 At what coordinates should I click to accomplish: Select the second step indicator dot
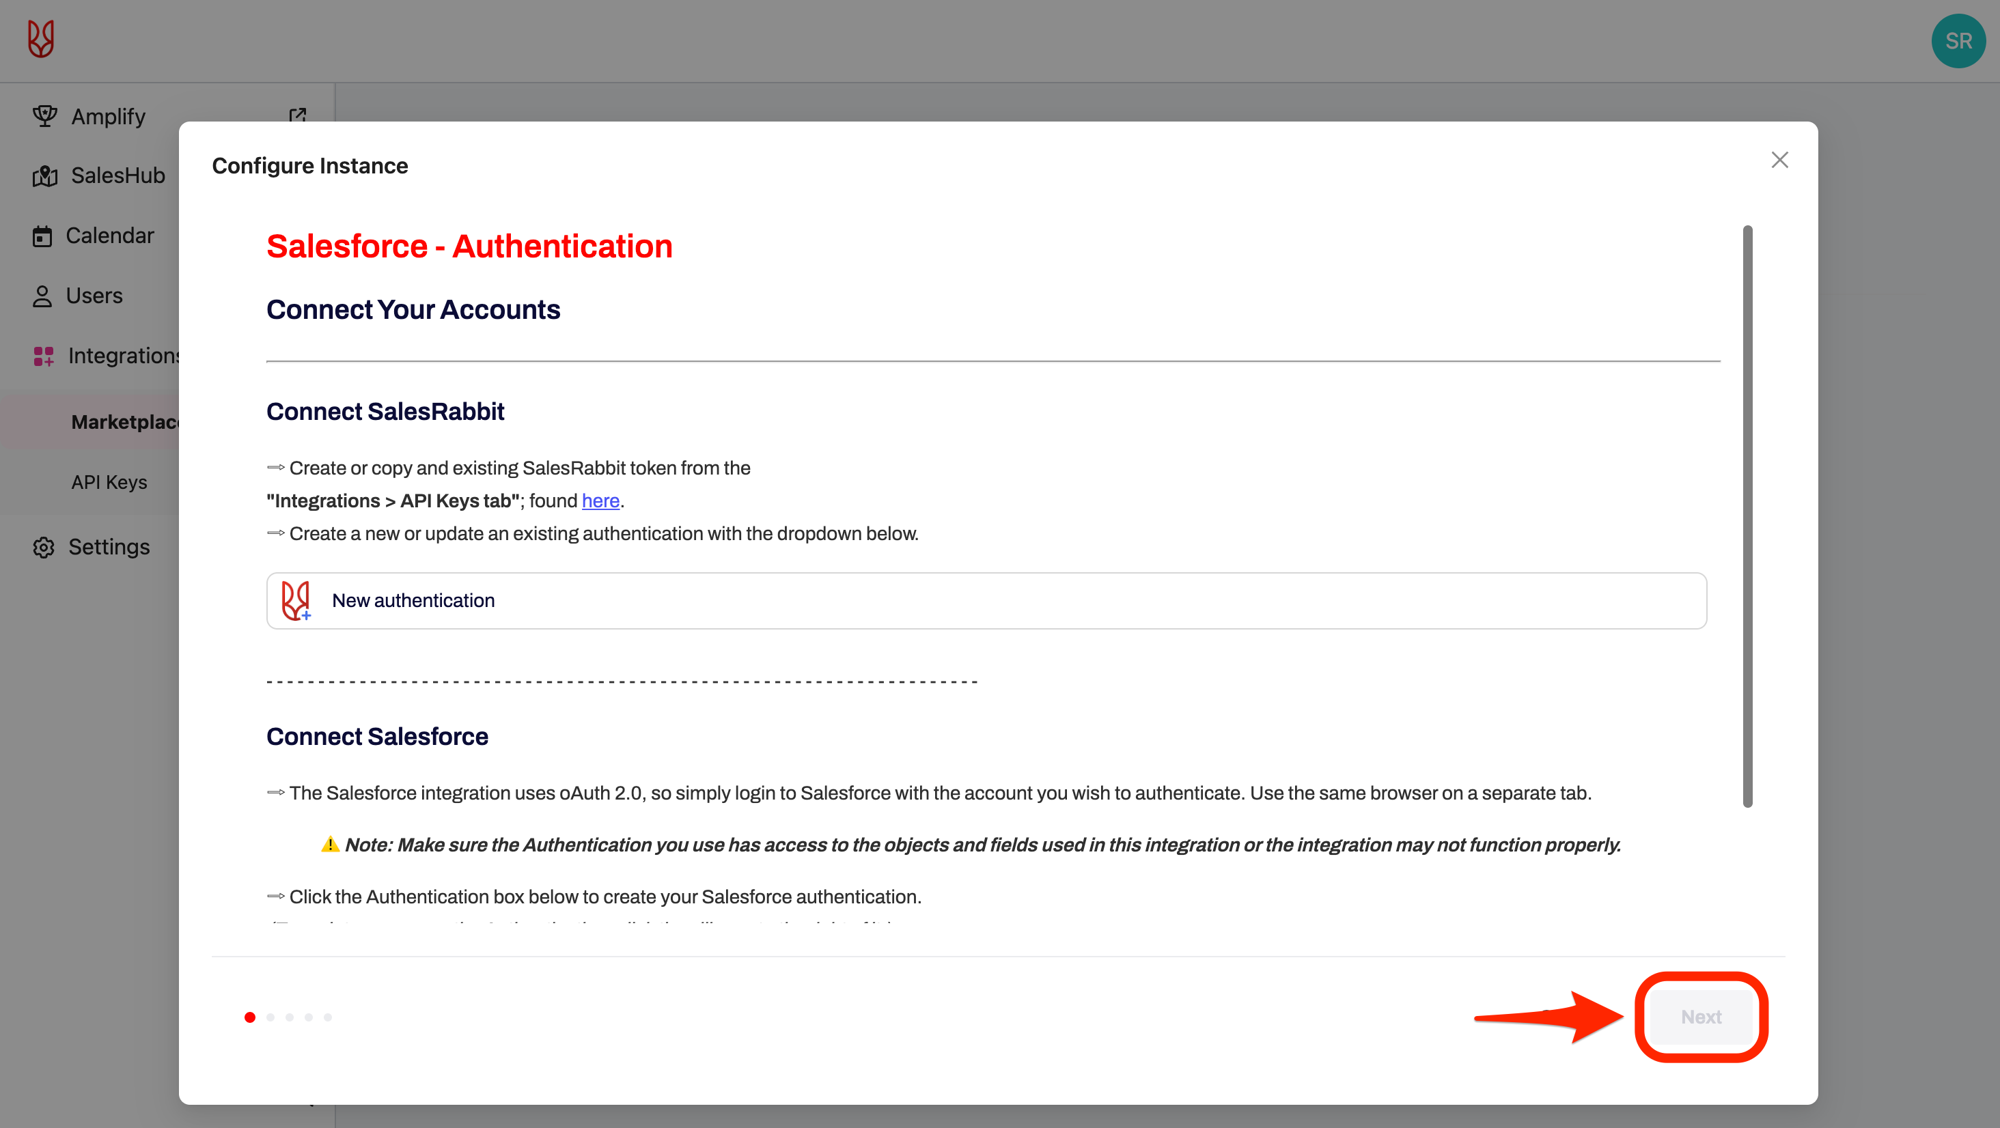[x=269, y=1017]
